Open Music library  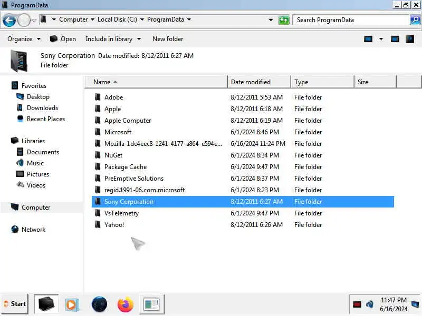[30, 163]
